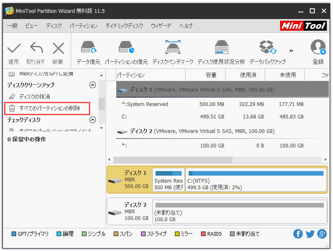Screen dimensions: 333x251
Task: Click the trash can icon in sidebar
Action: coord(12,108)
